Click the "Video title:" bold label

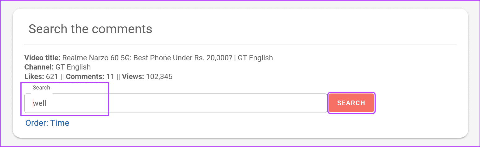42,58
